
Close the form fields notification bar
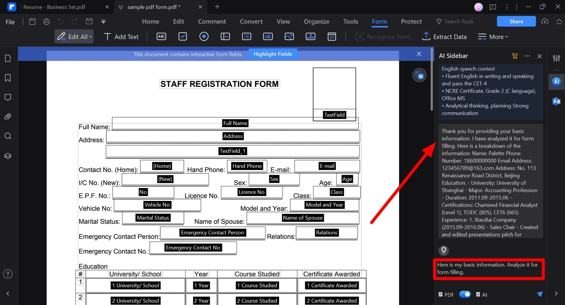point(419,54)
